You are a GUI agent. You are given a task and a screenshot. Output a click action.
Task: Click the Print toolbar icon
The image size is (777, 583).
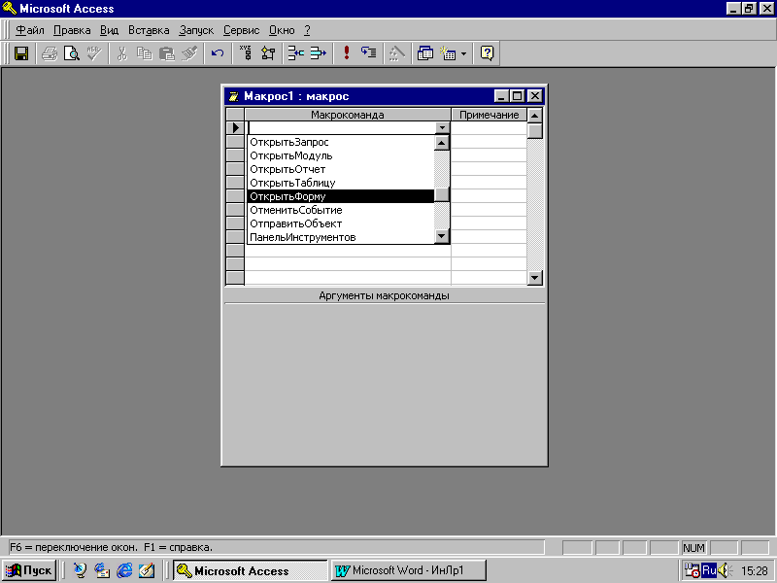[x=50, y=53]
